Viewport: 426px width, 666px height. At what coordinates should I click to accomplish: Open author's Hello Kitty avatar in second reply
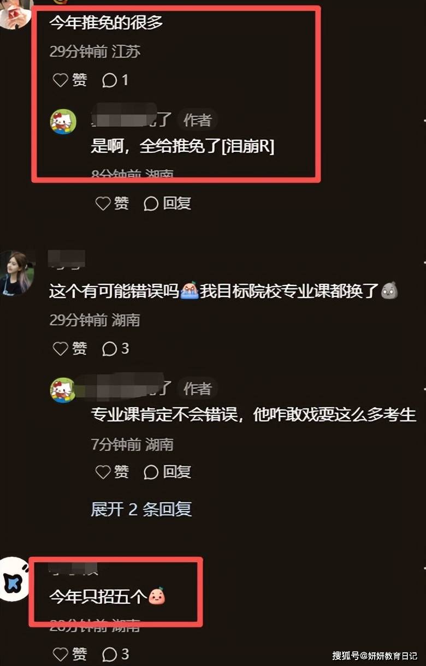63,389
